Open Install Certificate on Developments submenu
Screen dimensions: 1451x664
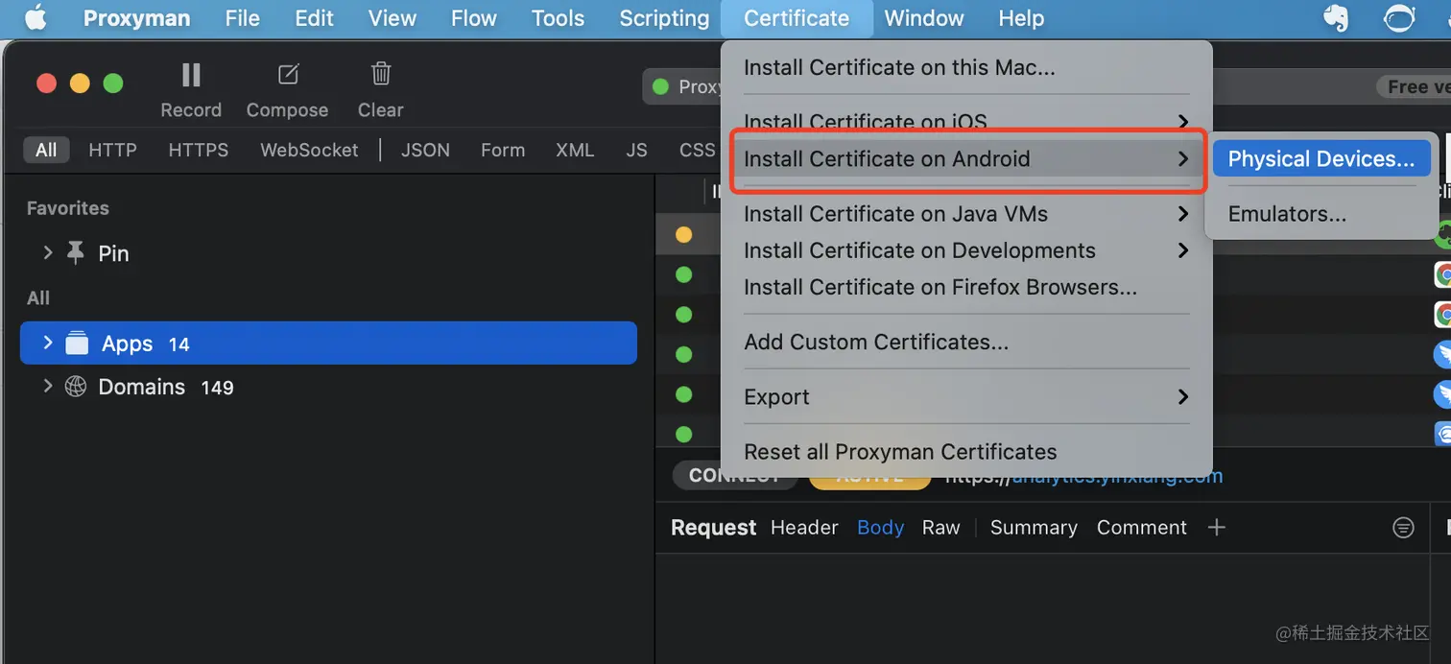click(x=966, y=249)
